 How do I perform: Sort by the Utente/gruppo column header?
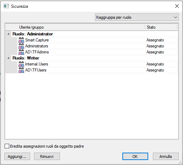(x=75, y=27)
